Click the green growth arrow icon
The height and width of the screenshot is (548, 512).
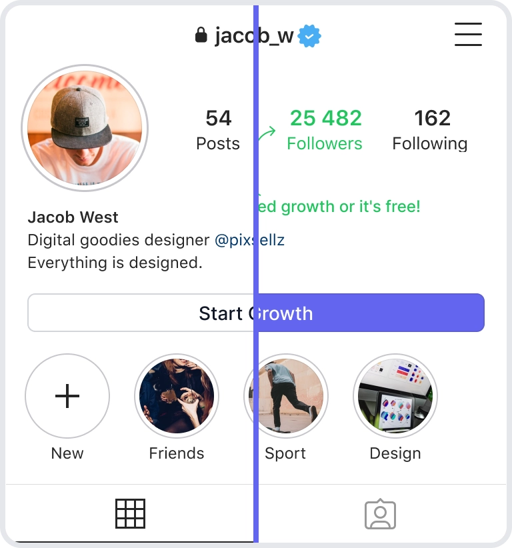pos(267,133)
